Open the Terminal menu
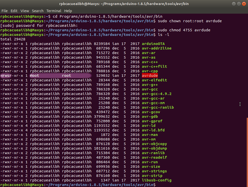Screen dimensions: 248x187 [x=54, y=11]
